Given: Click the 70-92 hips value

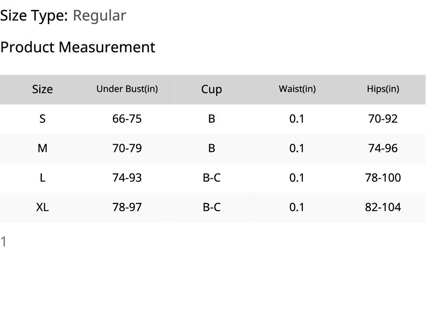Looking at the screenshot, I should pyautogui.click(x=383, y=119).
